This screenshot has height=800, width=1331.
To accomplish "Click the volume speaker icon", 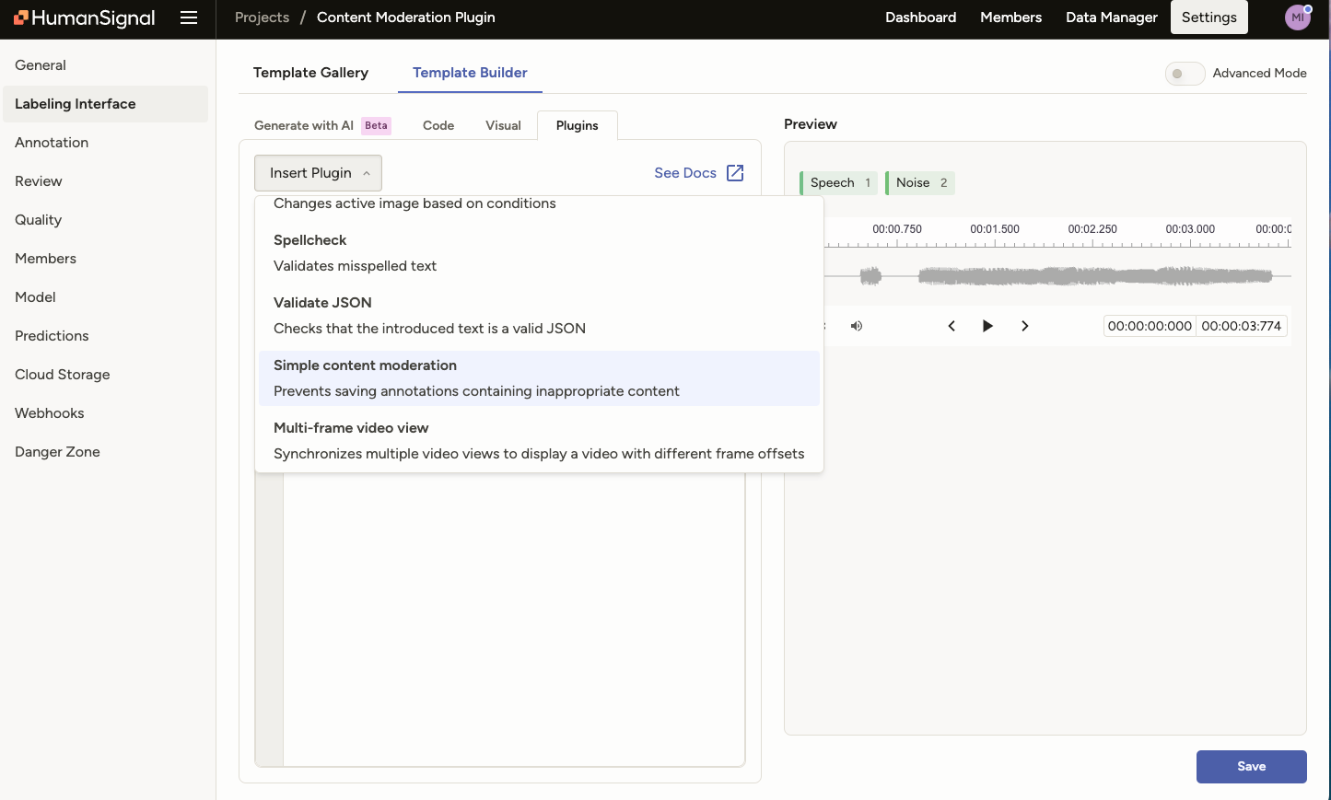I will (857, 326).
